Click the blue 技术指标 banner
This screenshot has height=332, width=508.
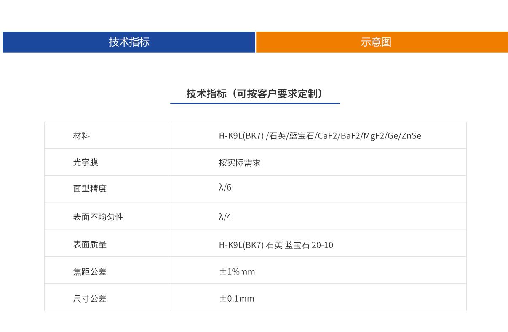(128, 42)
